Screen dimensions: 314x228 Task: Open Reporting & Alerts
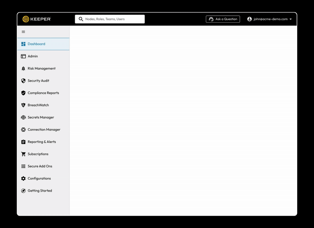pyautogui.click(x=44, y=142)
